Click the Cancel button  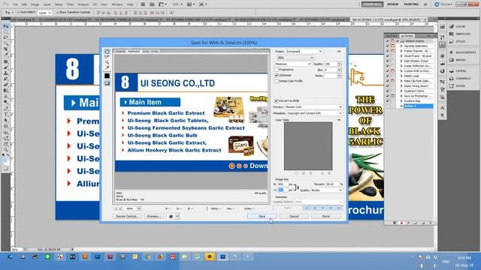pyautogui.click(x=294, y=217)
